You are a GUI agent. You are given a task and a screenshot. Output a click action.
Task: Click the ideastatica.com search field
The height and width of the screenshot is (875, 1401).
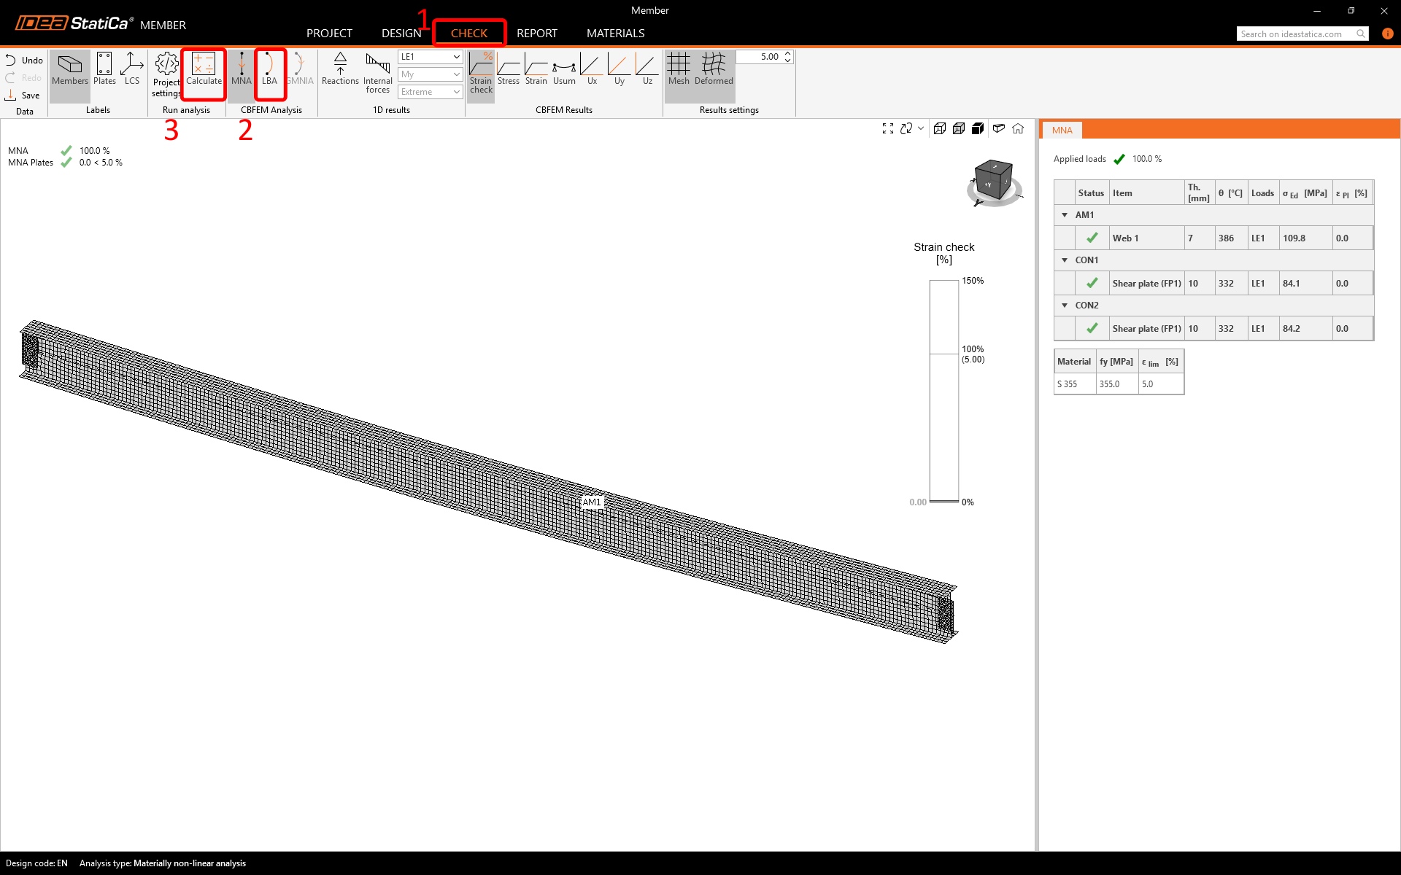pos(1295,34)
